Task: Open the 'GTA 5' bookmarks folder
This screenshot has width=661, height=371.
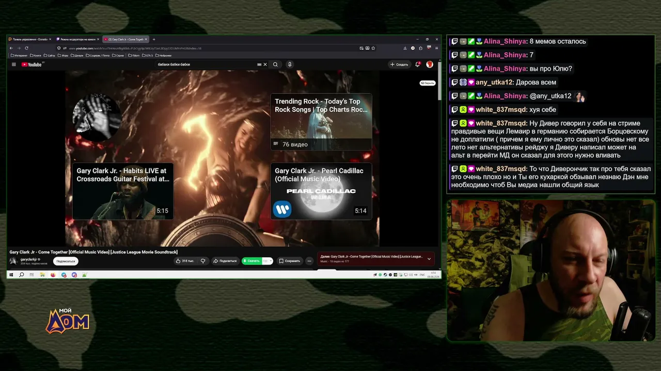Action: pyautogui.click(x=148, y=55)
